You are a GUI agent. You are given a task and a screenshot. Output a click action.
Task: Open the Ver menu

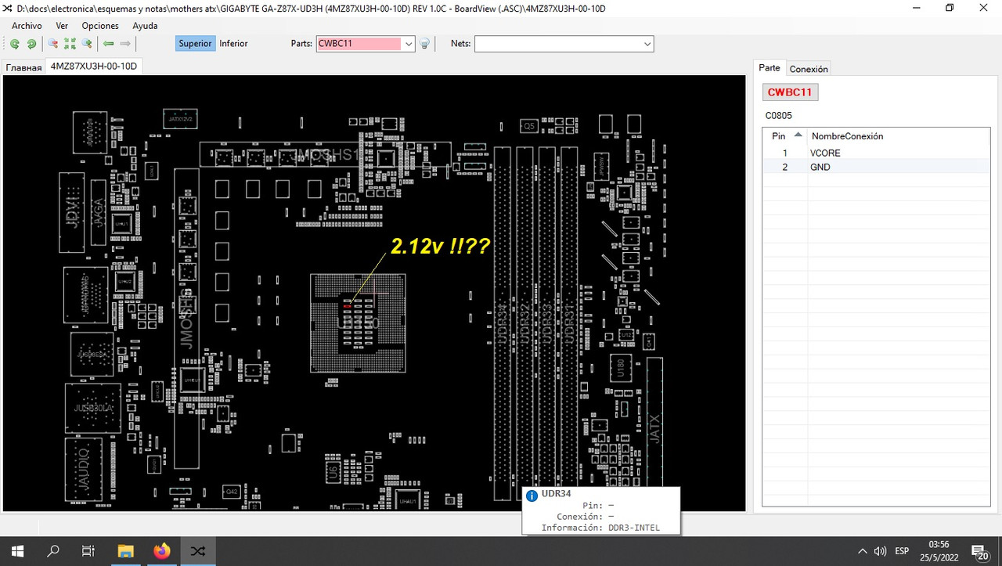click(62, 26)
